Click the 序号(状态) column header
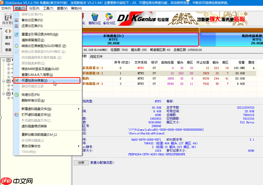 pos(122,62)
